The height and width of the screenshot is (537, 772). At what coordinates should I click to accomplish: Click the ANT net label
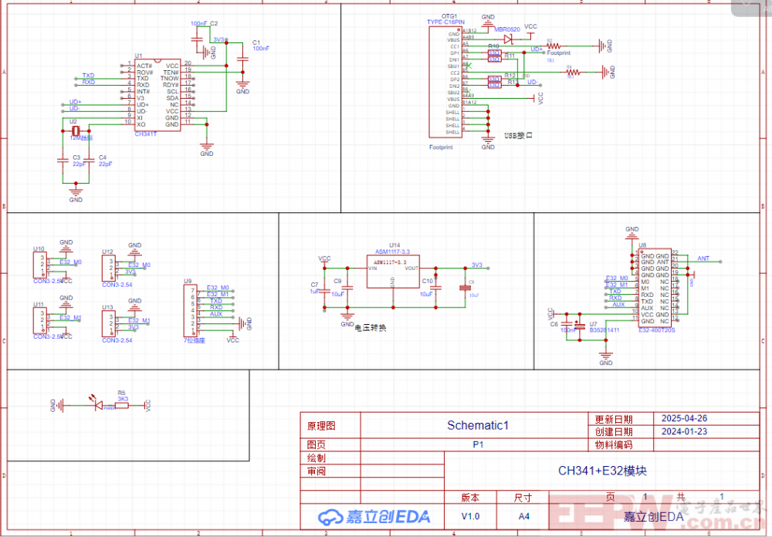point(703,258)
